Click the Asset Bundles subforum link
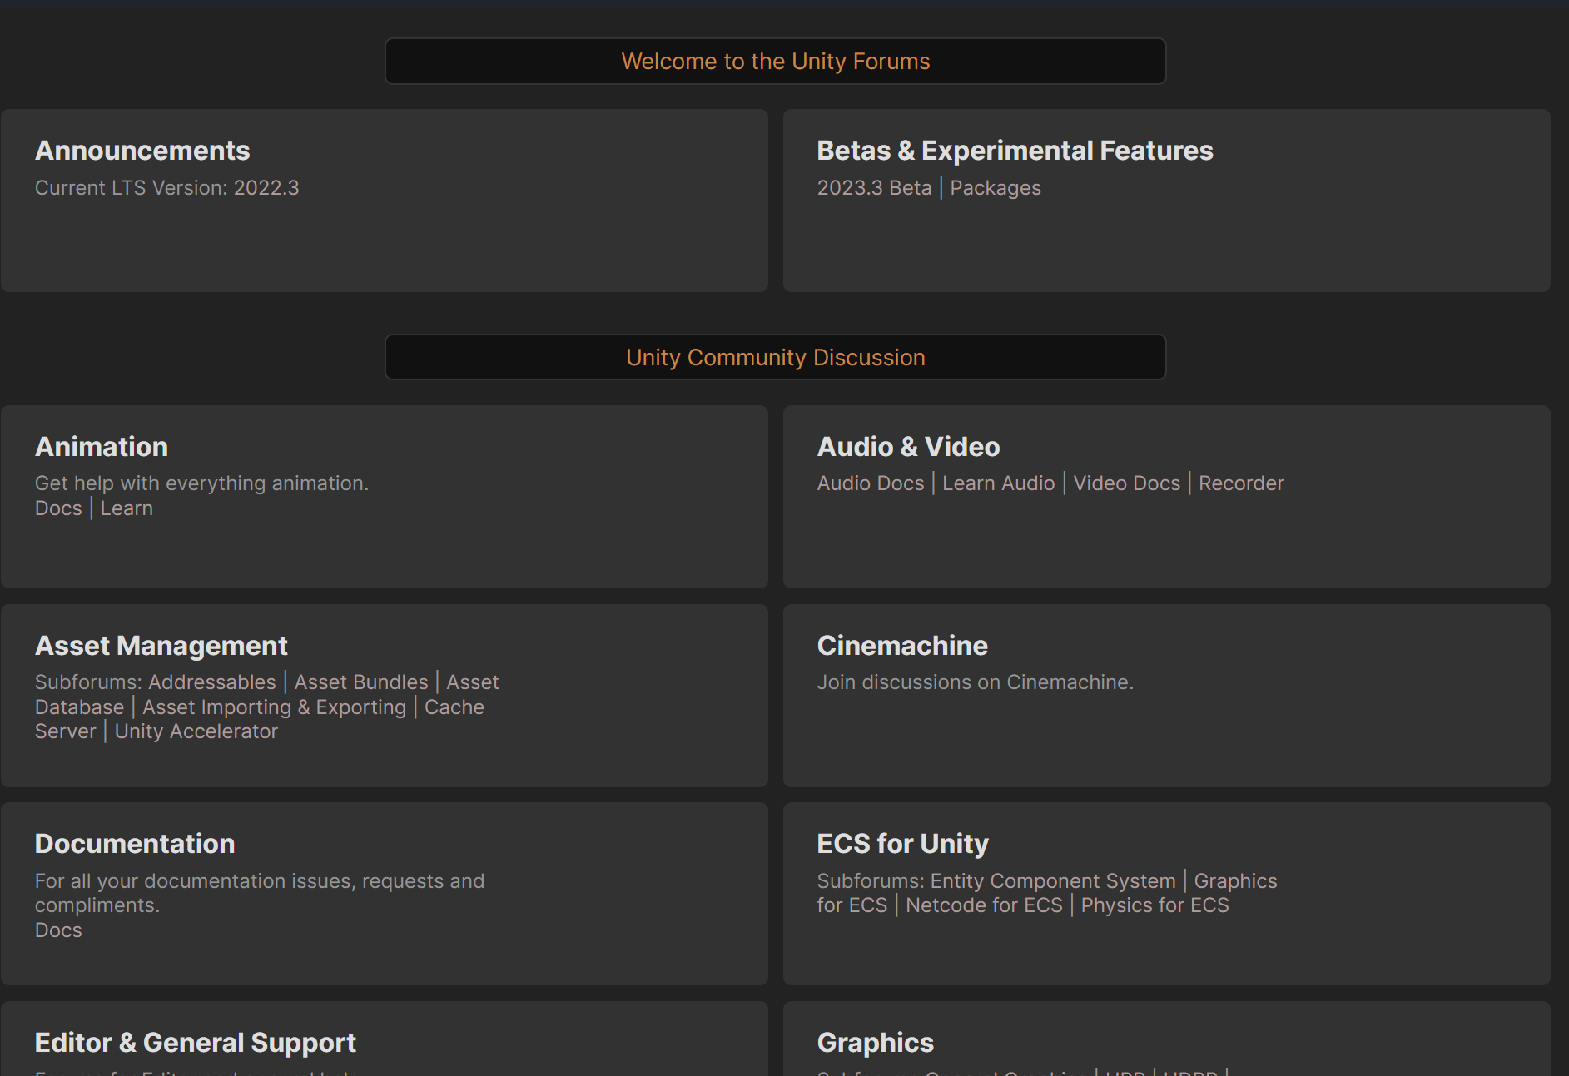1569x1076 pixels. pyautogui.click(x=360, y=682)
